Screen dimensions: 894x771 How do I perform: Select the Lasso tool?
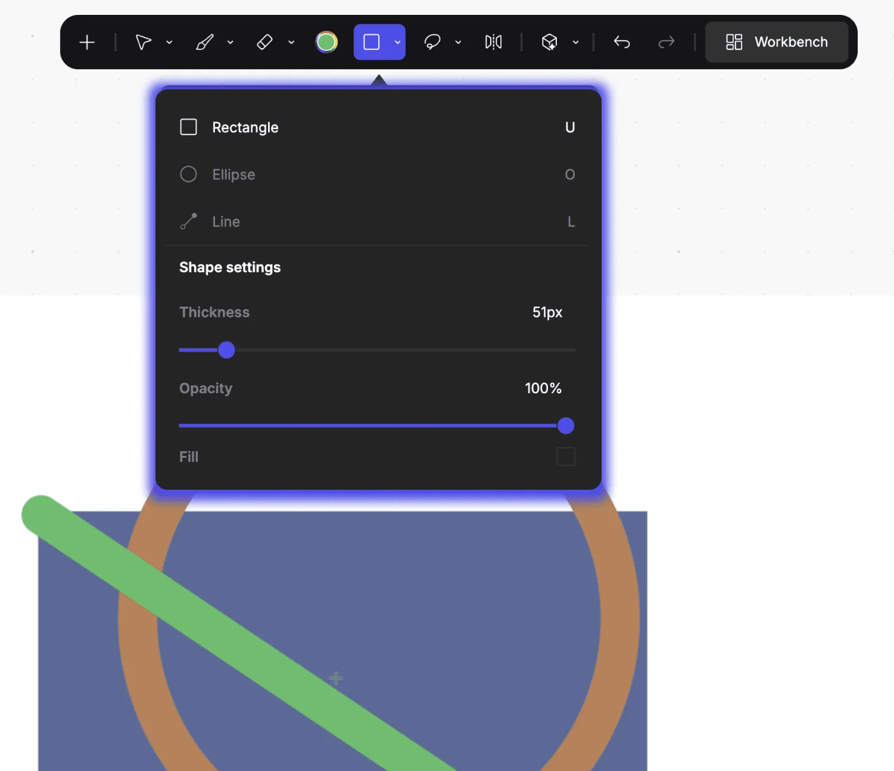click(x=432, y=42)
